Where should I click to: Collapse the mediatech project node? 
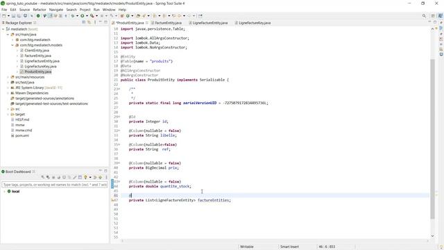click(3, 29)
